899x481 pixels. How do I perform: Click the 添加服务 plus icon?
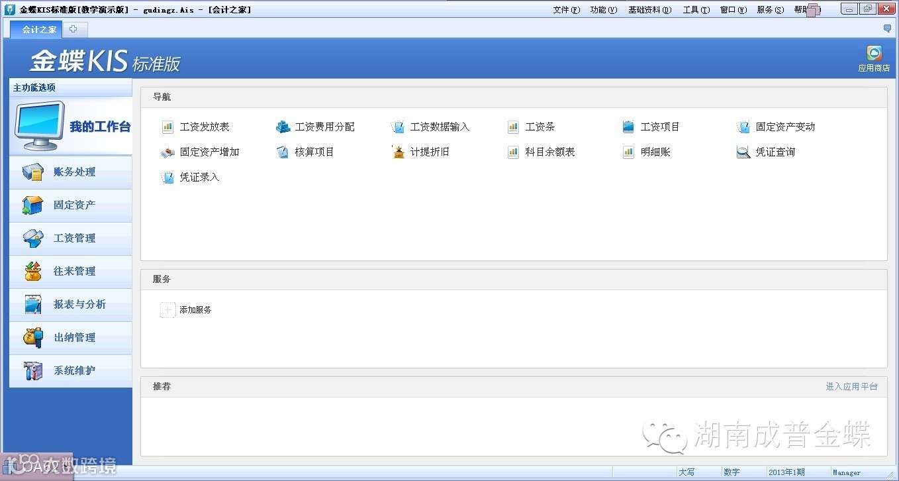(168, 309)
